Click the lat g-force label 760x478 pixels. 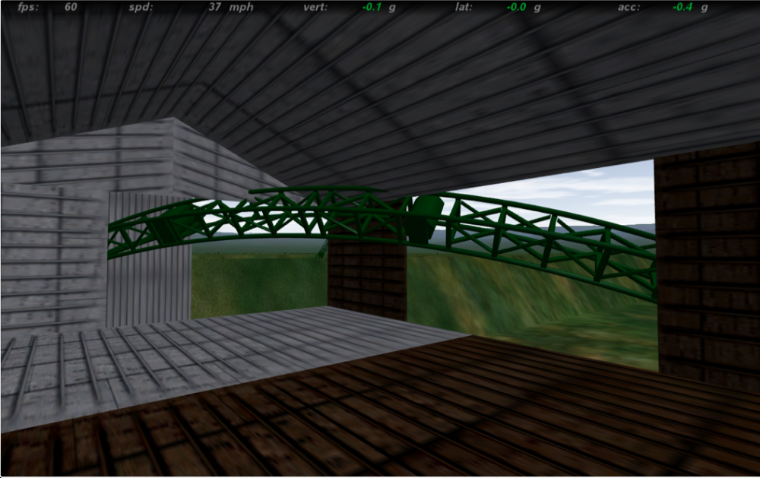tap(464, 8)
